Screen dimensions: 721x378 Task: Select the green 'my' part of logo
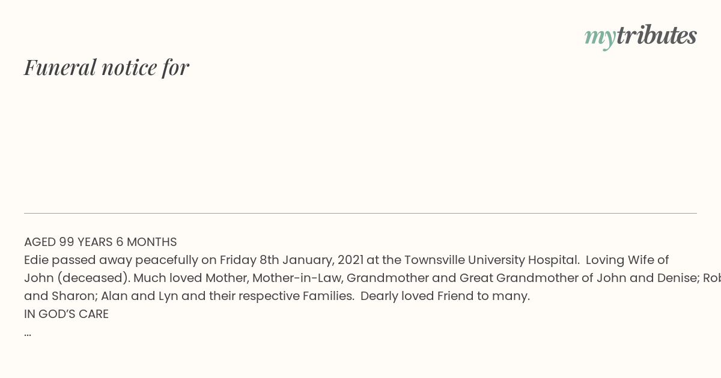[x=600, y=38]
